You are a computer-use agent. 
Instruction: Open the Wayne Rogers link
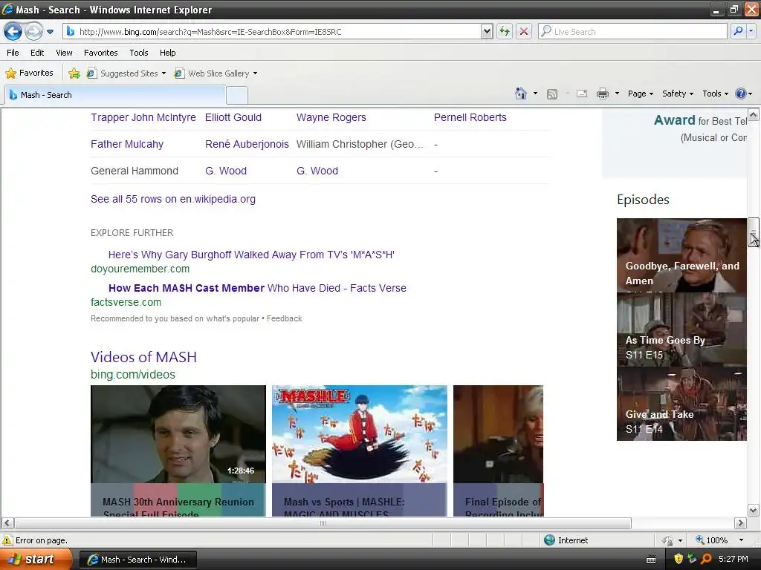pyautogui.click(x=331, y=117)
